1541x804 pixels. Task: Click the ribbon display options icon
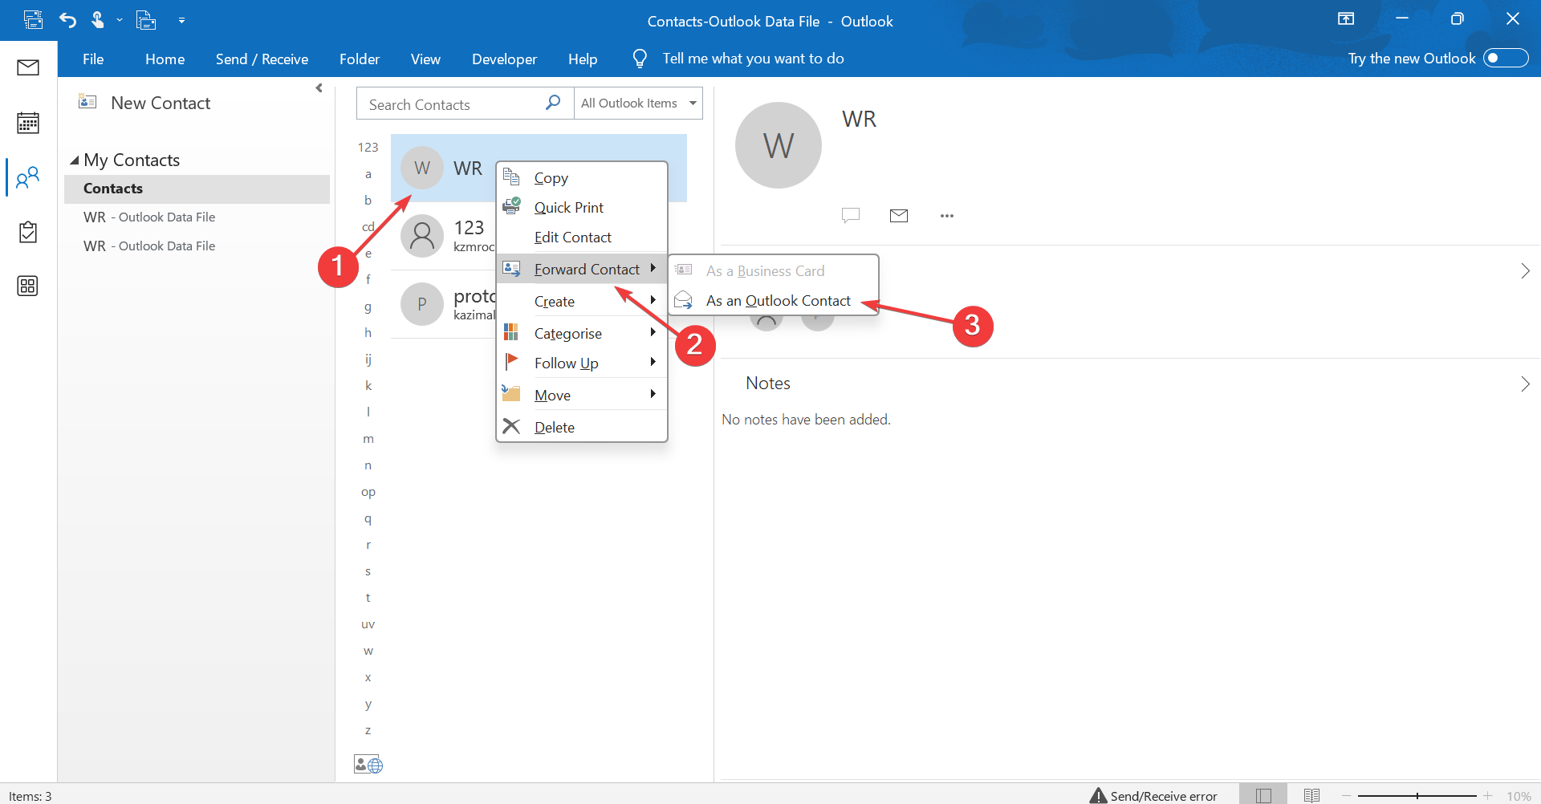coord(1346,19)
